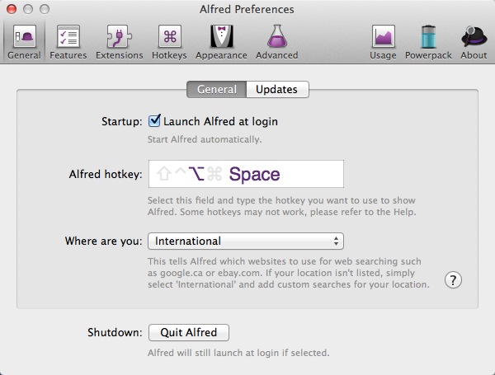Uncheck Launch Alfred at login
495x375 pixels.
pos(154,121)
